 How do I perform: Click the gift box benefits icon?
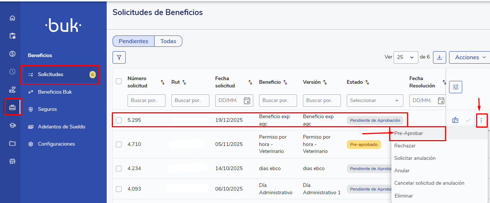point(12,108)
